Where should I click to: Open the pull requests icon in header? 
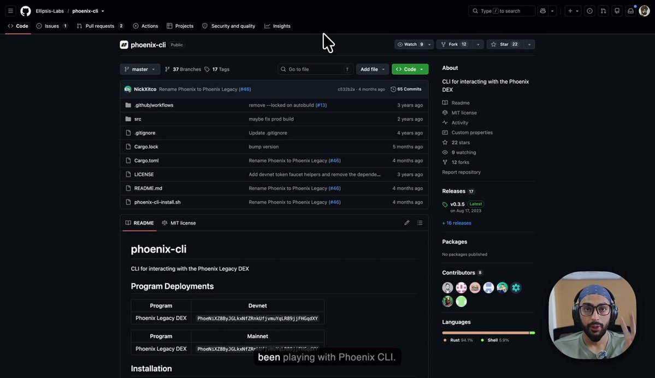coord(603,11)
